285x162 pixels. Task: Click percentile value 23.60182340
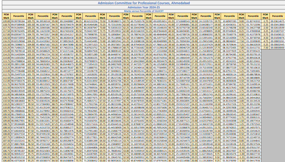(x=206, y=28)
